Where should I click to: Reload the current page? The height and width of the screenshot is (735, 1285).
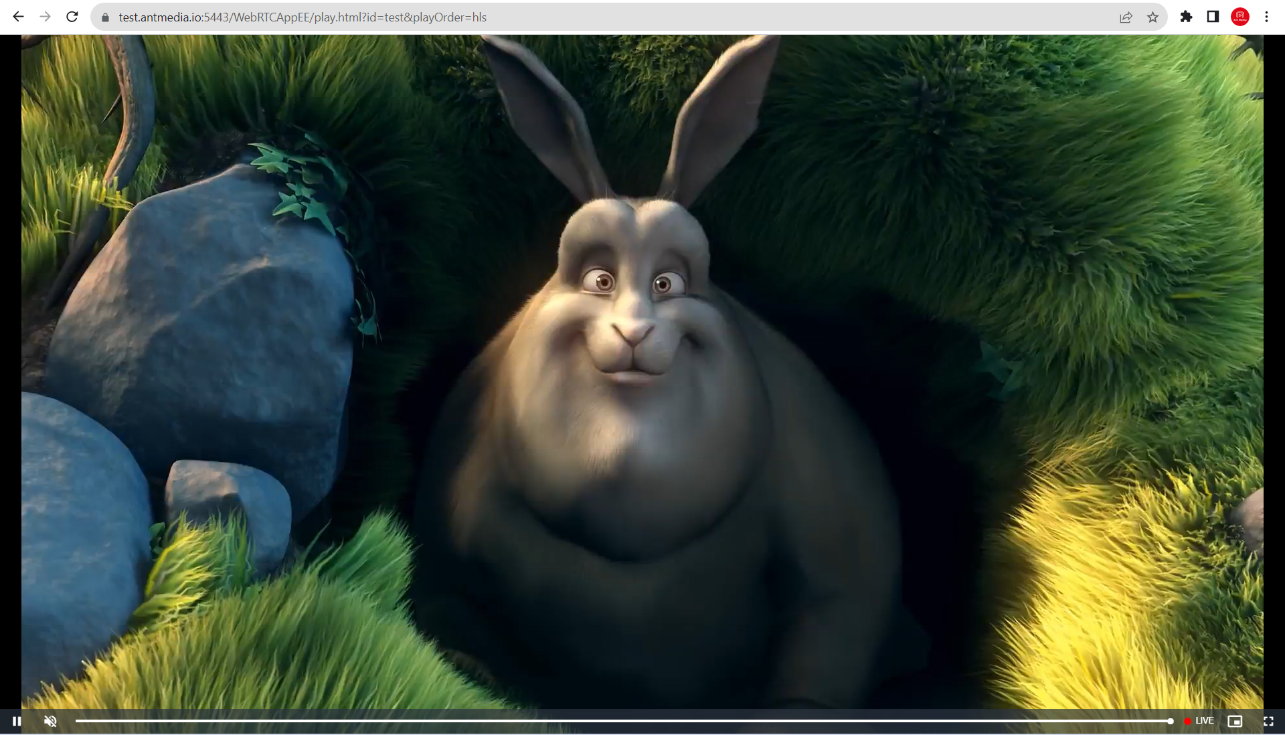pyautogui.click(x=72, y=17)
